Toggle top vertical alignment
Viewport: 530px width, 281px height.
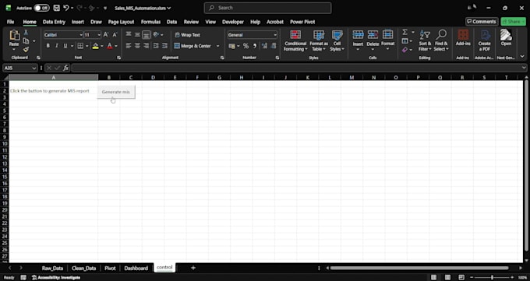(x=129, y=34)
